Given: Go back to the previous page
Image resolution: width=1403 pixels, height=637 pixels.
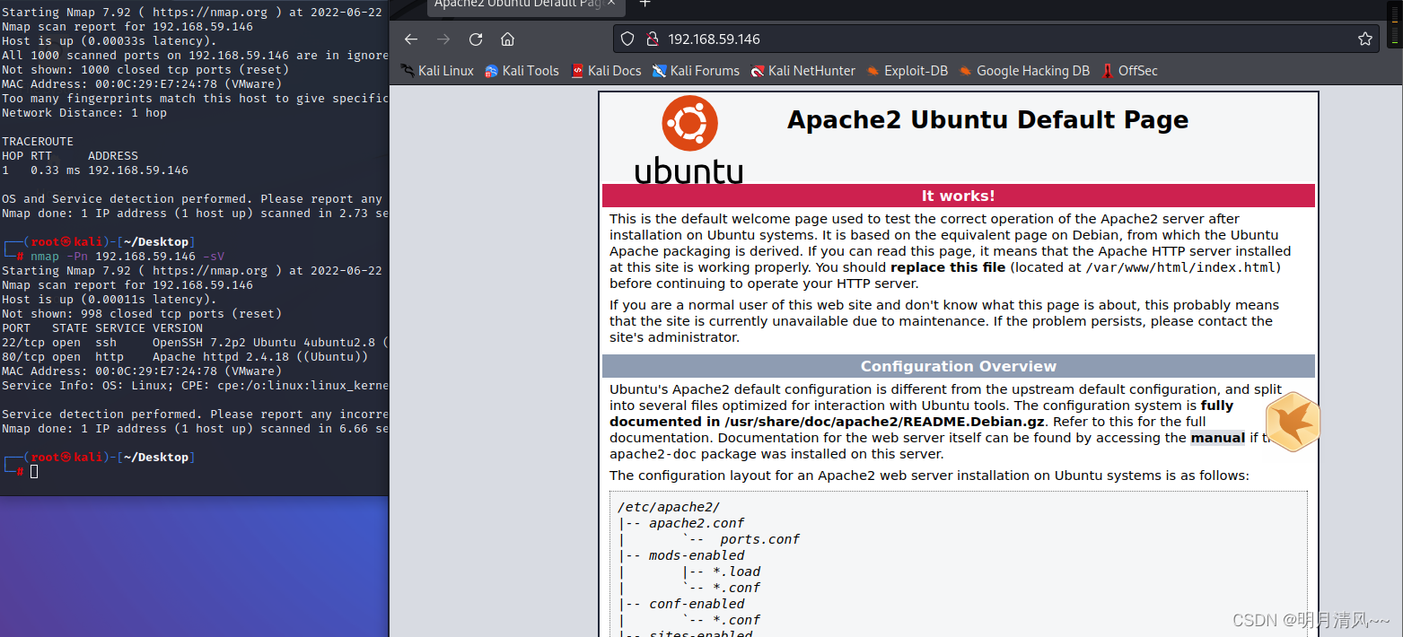Looking at the screenshot, I should click(x=410, y=39).
